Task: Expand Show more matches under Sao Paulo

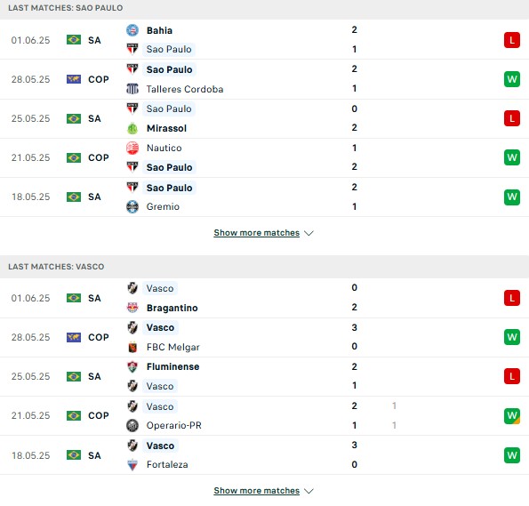Action: [257, 233]
